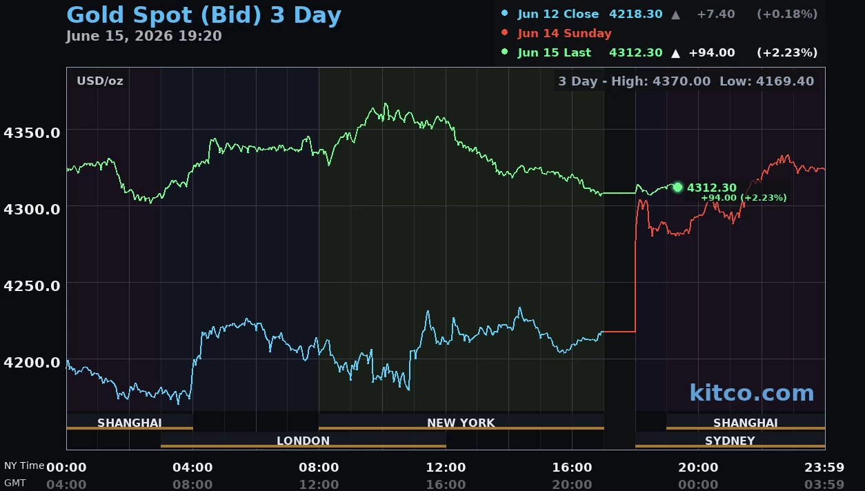Click the green current price marker dot
Image resolution: width=865 pixels, height=491 pixels.
click(x=677, y=187)
